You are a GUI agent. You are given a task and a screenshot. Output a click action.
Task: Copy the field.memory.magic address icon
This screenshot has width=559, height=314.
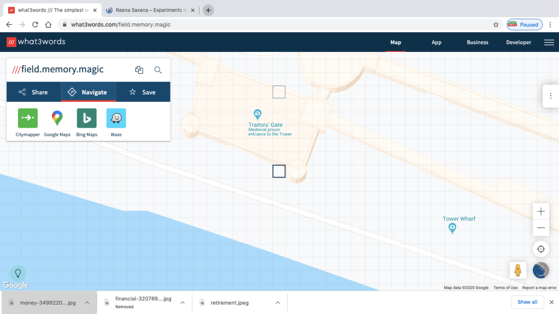click(139, 70)
